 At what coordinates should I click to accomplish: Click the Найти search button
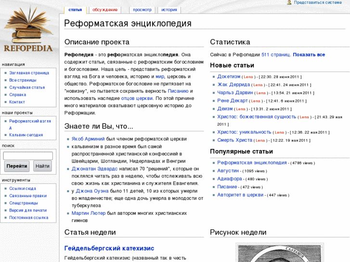point(42,166)
